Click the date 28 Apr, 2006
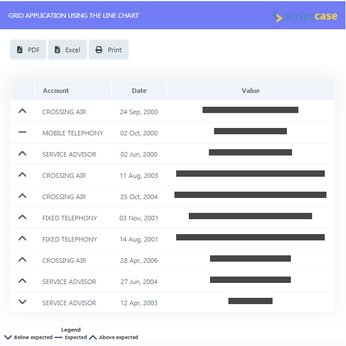Screen dimensions: 346x346 click(139, 261)
